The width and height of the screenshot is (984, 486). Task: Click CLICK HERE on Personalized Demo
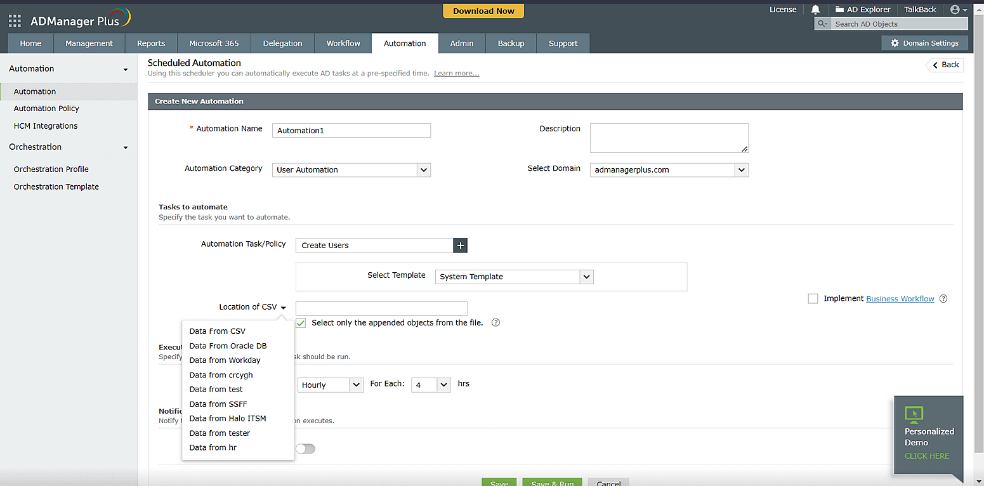(927, 456)
